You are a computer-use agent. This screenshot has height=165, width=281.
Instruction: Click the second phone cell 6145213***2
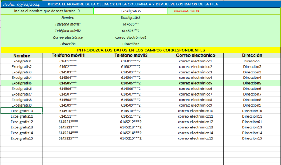(x=131, y=127)
